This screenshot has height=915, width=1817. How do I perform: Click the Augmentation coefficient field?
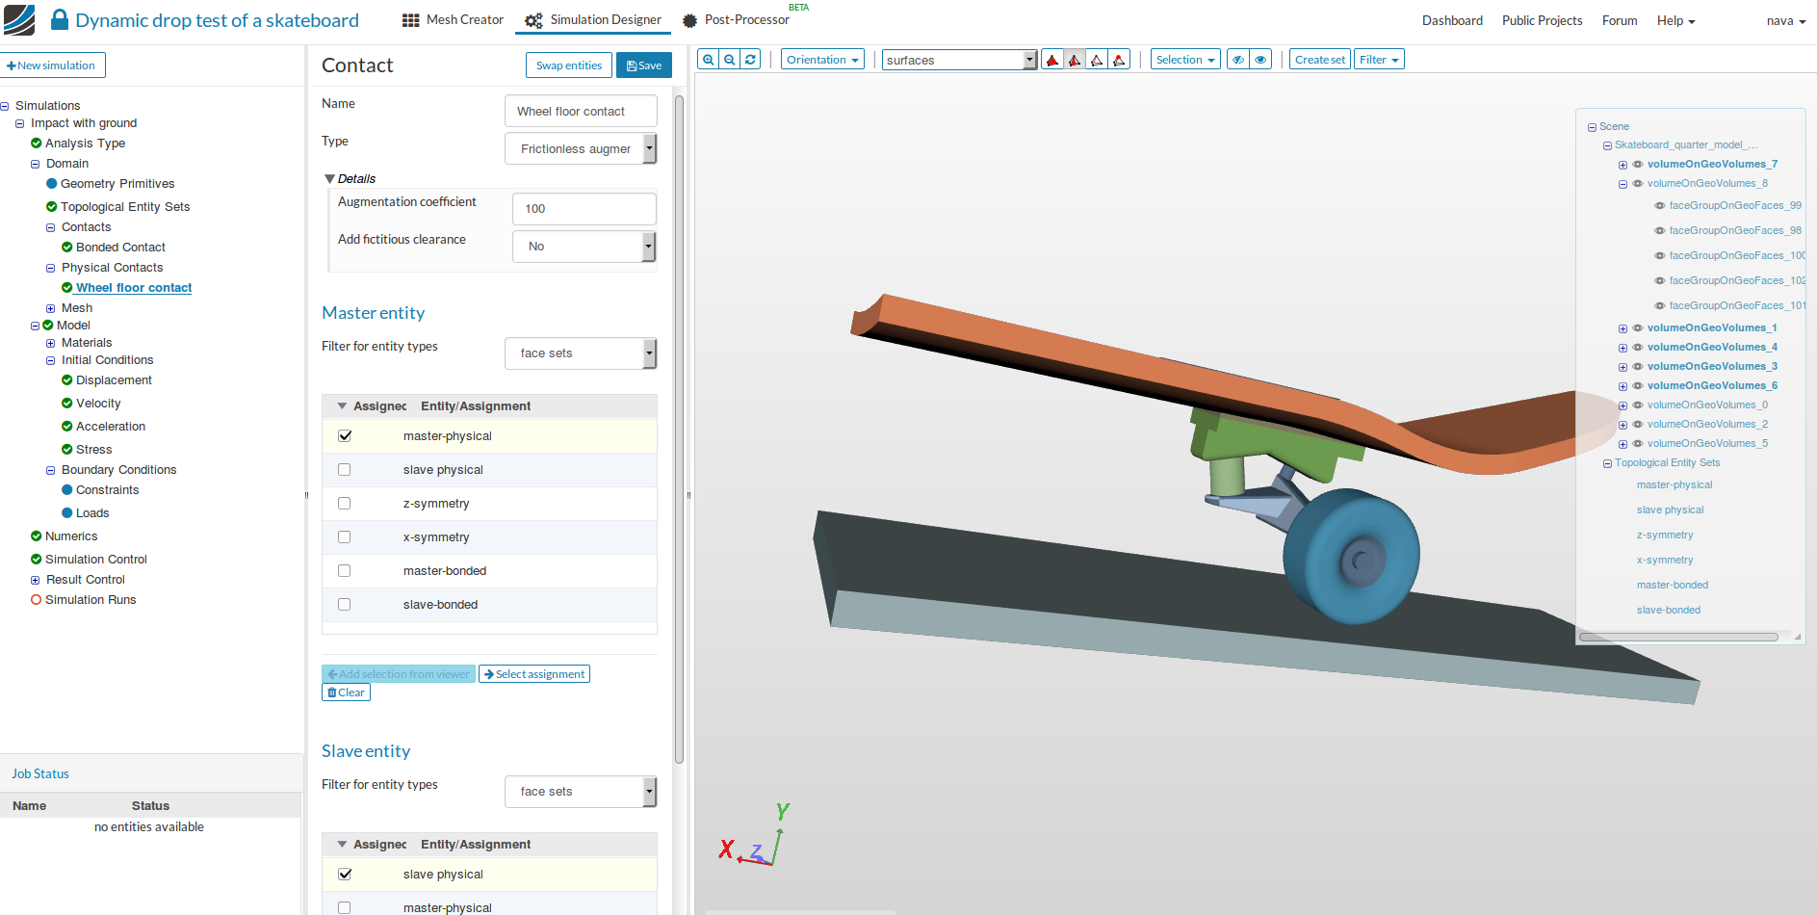tap(584, 209)
